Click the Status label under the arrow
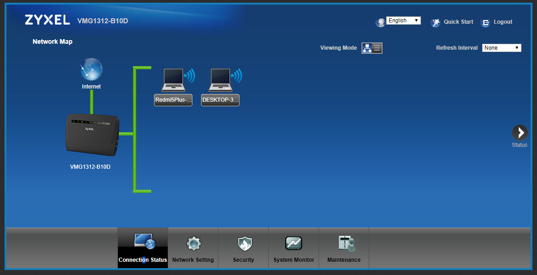 (520, 145)
